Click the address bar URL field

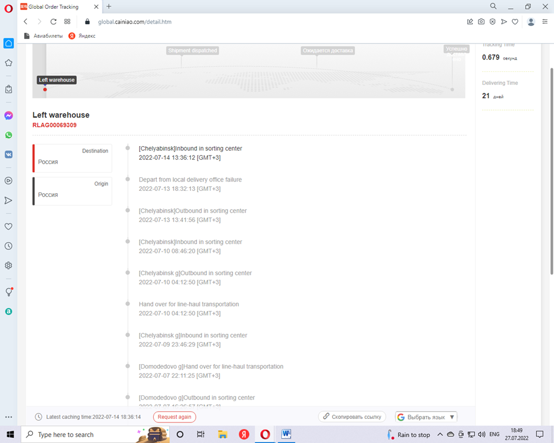(236, 22)
